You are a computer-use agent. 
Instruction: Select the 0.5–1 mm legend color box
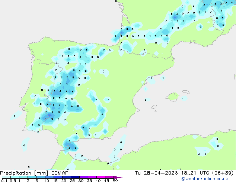[x=15, y=177]
